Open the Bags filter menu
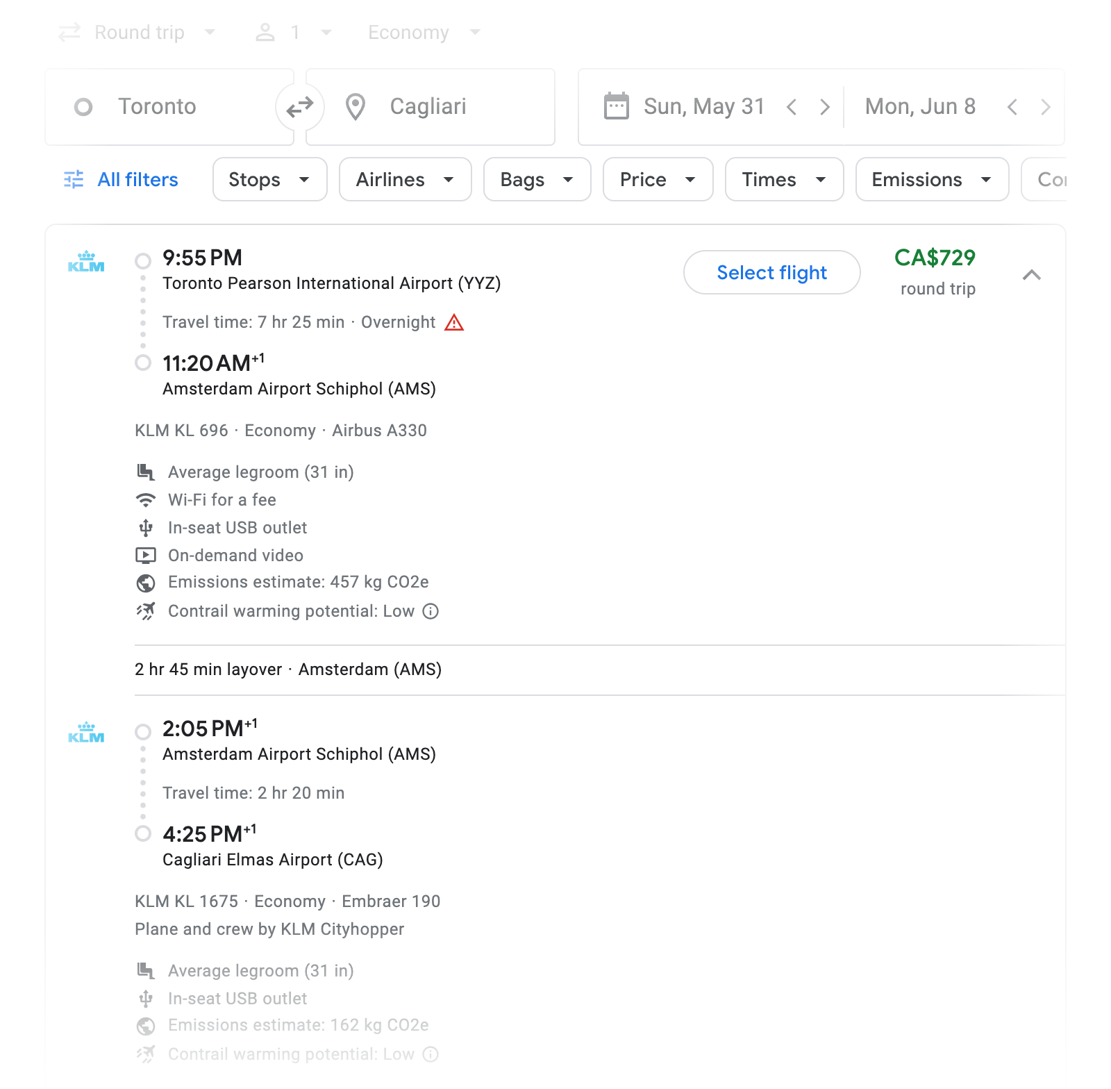This screenshot has height=1089, width=1111. coord(537,180)
